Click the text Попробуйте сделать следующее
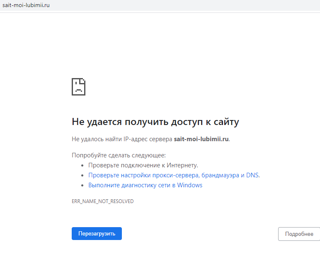Screen dimensions: 320x267 click(119, 155)
